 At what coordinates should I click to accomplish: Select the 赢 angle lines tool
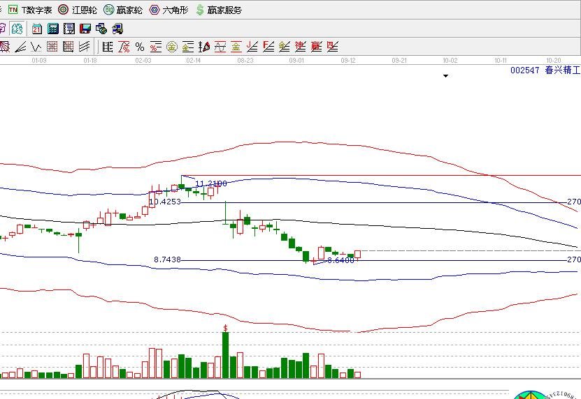click(316, 47)
